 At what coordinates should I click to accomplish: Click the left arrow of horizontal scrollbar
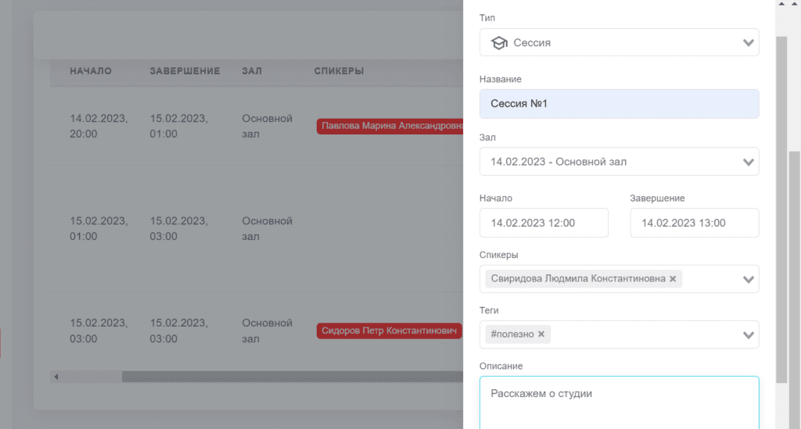coord(56,377)
